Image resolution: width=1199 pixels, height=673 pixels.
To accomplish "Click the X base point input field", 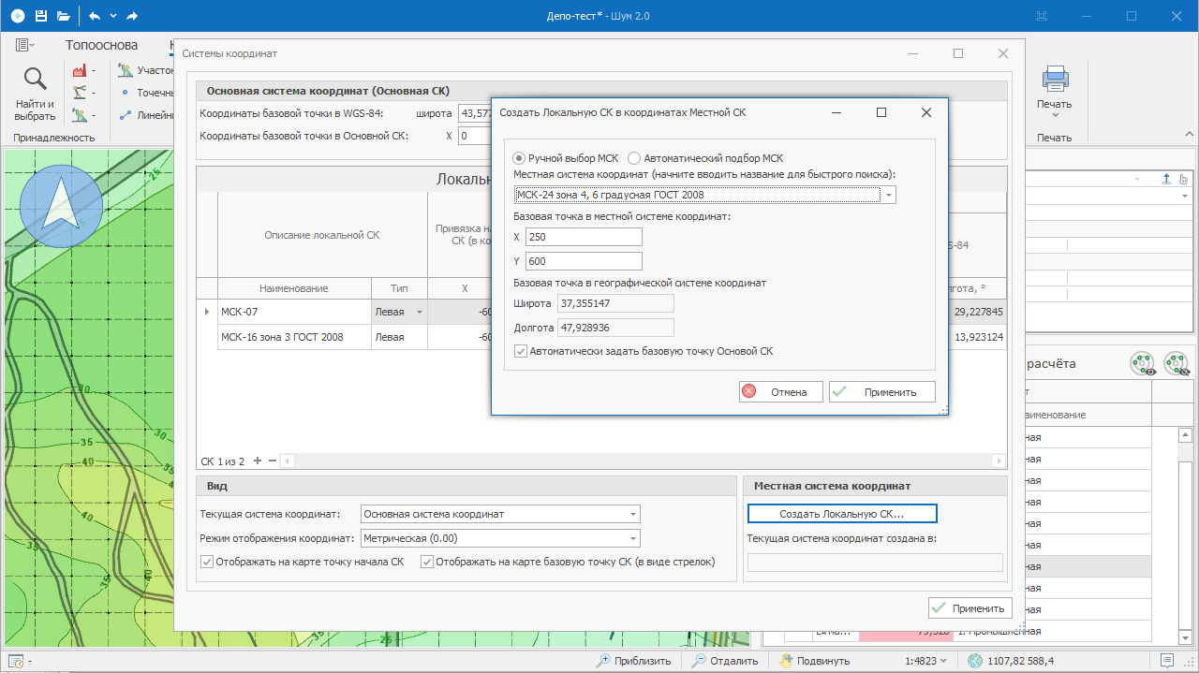I will point(584,237).
